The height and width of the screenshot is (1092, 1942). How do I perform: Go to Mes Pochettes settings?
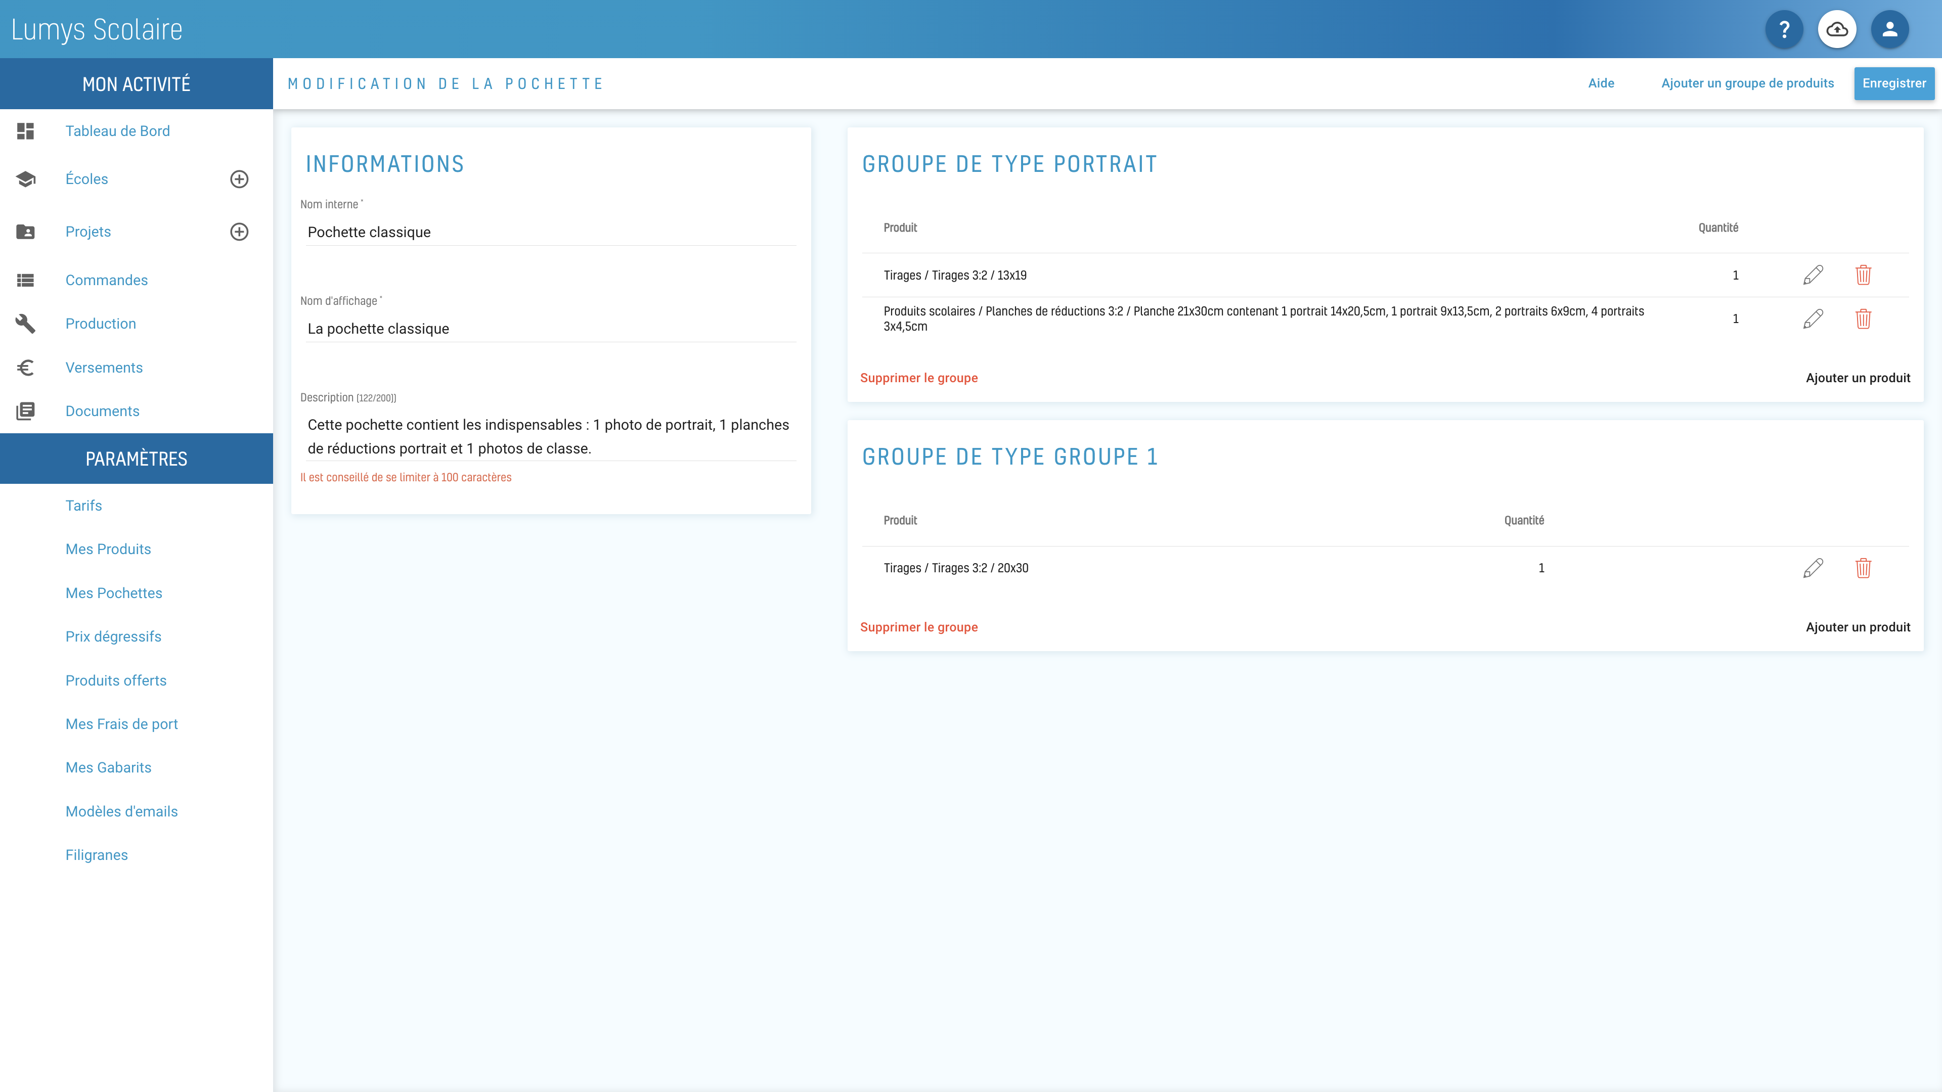(114, 593)
